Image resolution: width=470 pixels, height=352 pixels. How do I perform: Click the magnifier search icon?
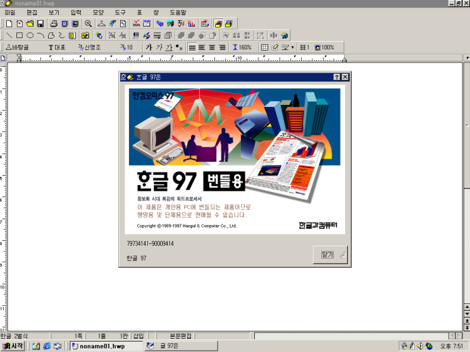[x=88, y=23]
